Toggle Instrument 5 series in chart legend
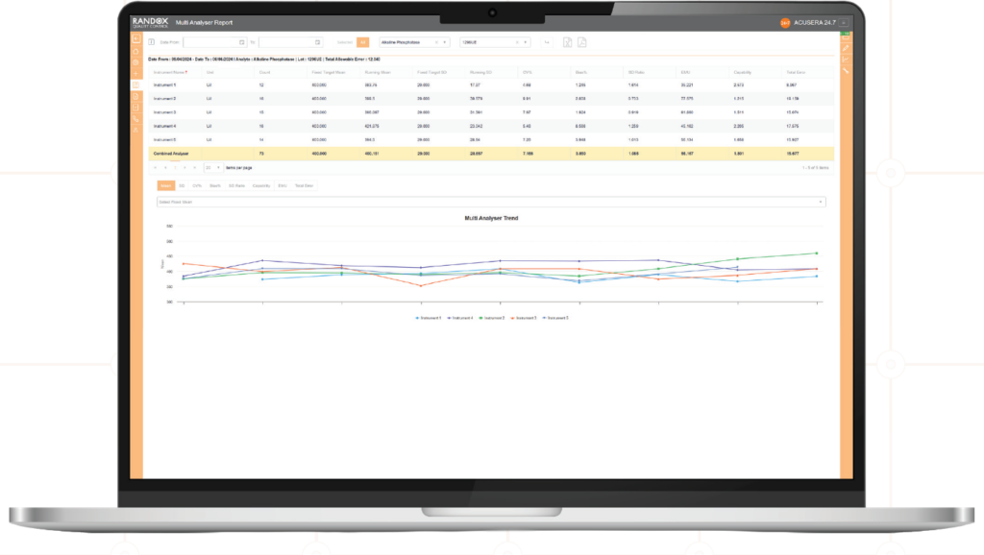This screenshot has height=555, width=984. [556, 318]
